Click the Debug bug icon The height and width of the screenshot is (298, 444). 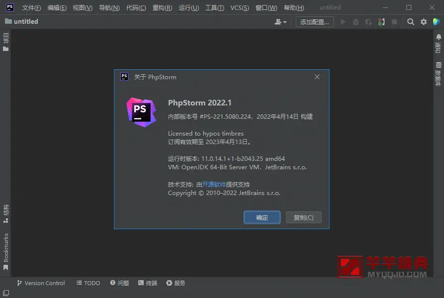tap(356, 22)
